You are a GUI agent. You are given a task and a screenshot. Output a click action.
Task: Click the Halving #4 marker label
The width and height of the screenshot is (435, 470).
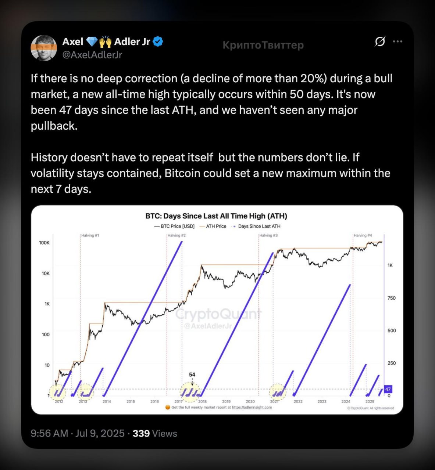point(363,235)
